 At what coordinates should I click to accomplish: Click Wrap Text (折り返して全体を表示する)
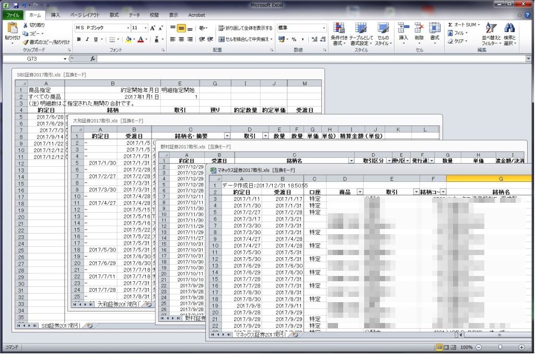[246, 28]
